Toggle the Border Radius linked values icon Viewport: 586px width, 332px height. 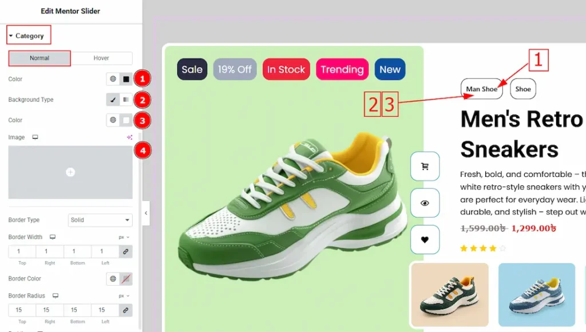[x=126, y=310]
